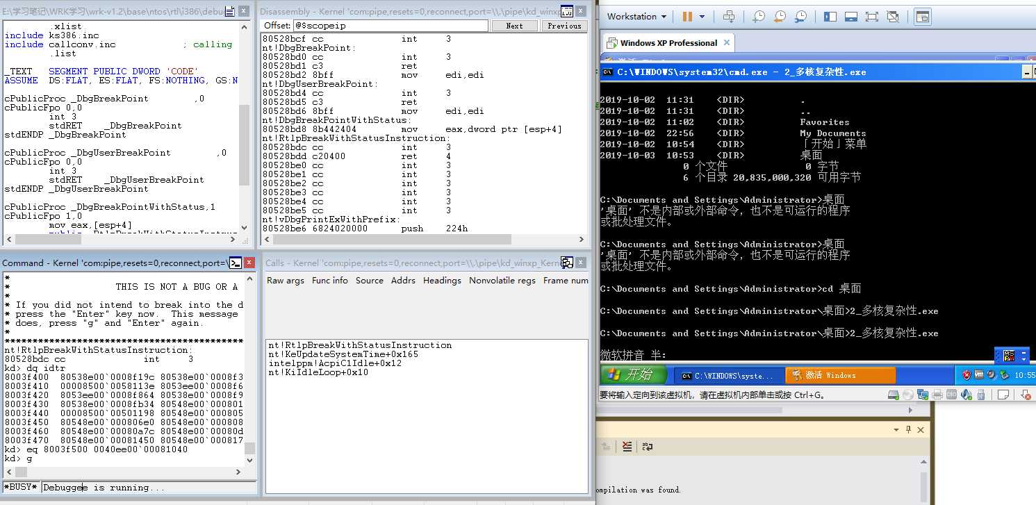Toggle Addrs in the Calls window
Viewport: 1036px width, 505px height.
point(403,281)
